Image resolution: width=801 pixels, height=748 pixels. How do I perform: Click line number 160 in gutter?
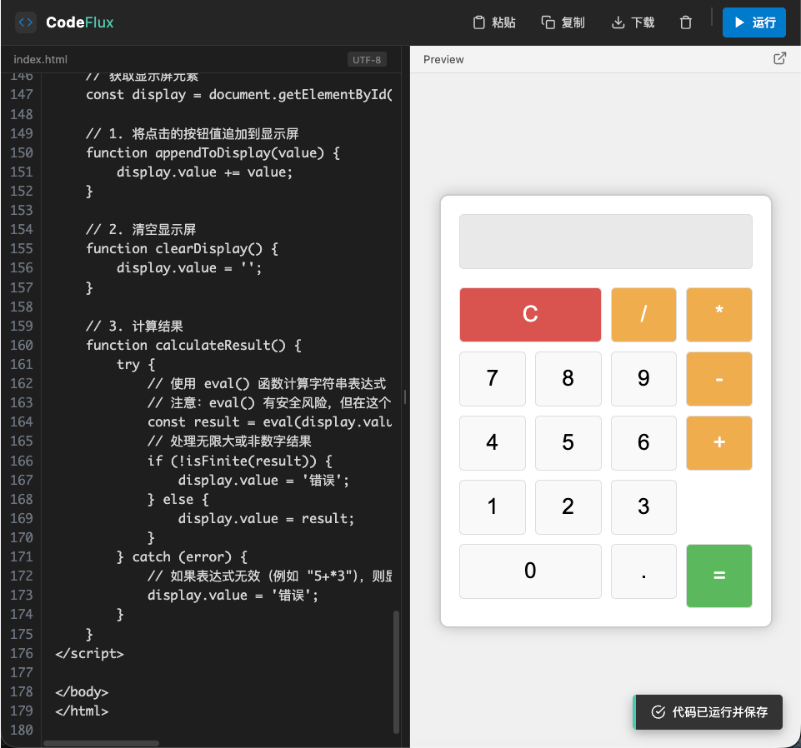[x=22, y=345]
